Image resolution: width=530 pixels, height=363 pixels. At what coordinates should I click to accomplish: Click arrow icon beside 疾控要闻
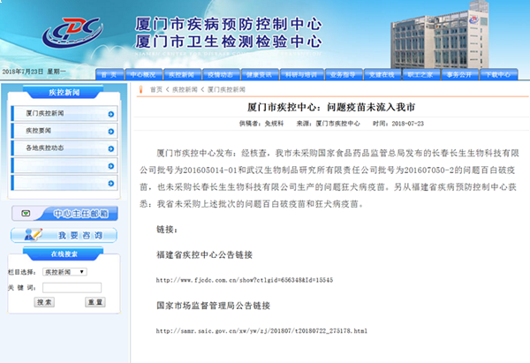click(x=111, y=132)
